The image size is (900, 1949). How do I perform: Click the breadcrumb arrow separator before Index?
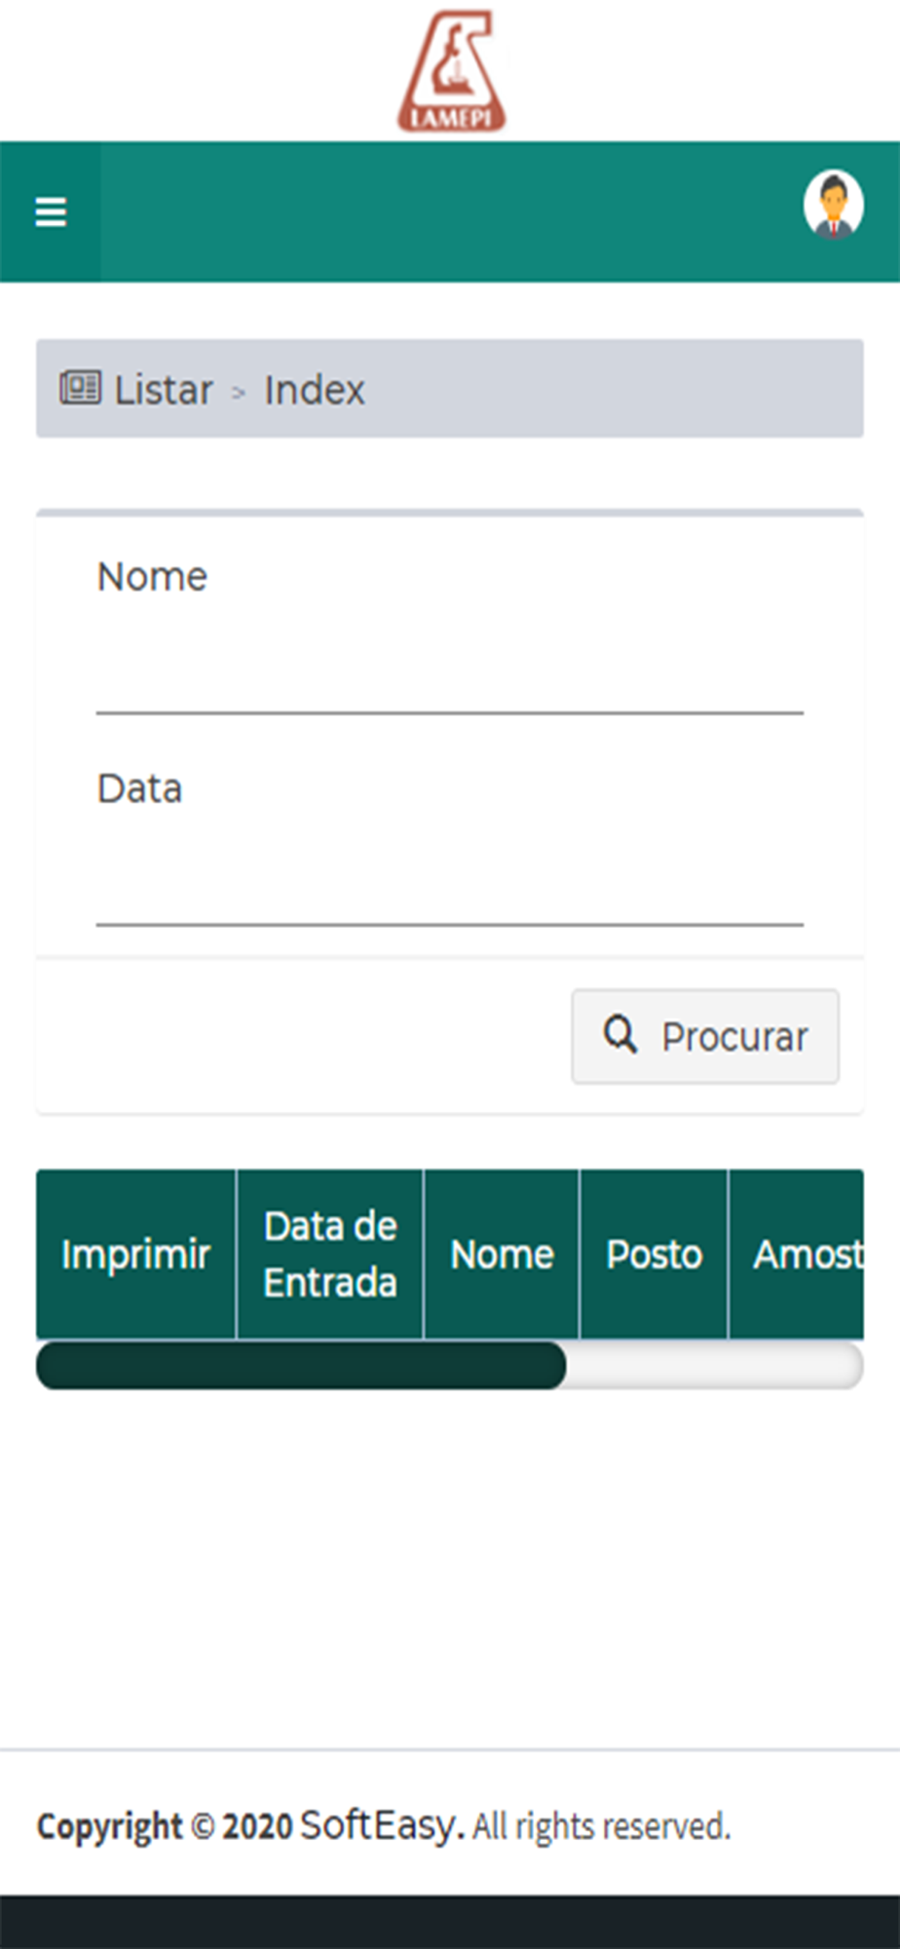click(239, 393)
